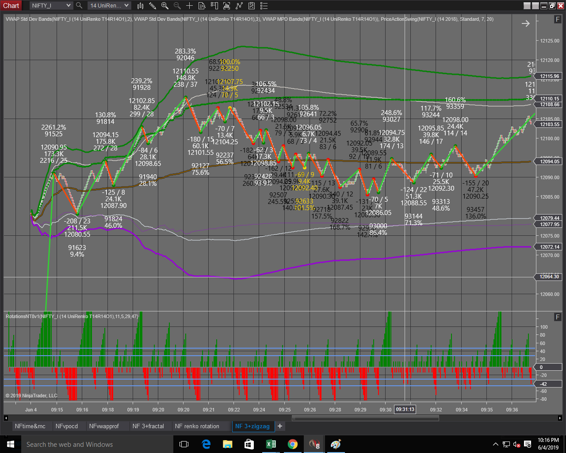Screen dimensions: 566x453
Task: Click the 12077.95 price marker
Action: pyautogui.click(x=550, y=224)
